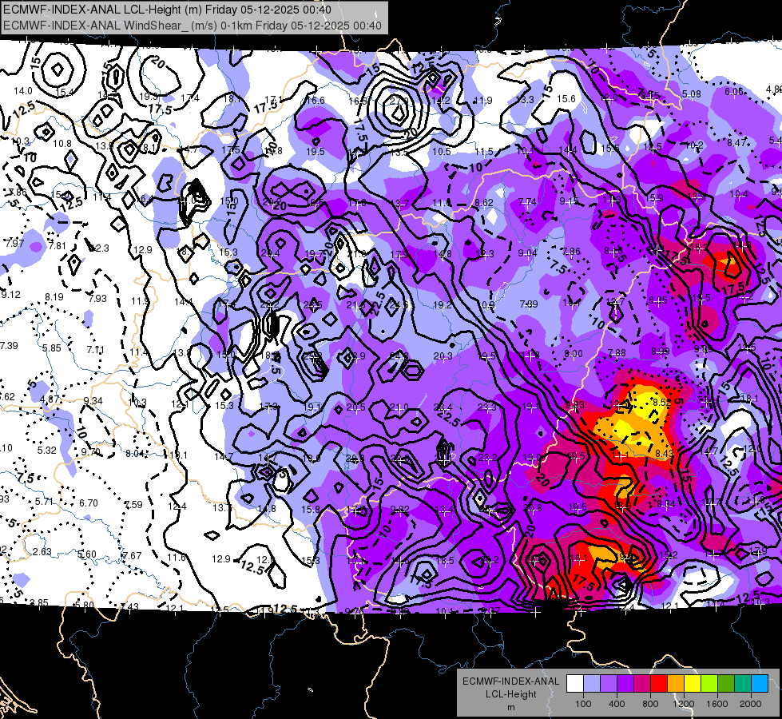The height and width of the screenshot is (719, 782).
Task: Click the teal legend swatch
Action: [x=743, y=684]
